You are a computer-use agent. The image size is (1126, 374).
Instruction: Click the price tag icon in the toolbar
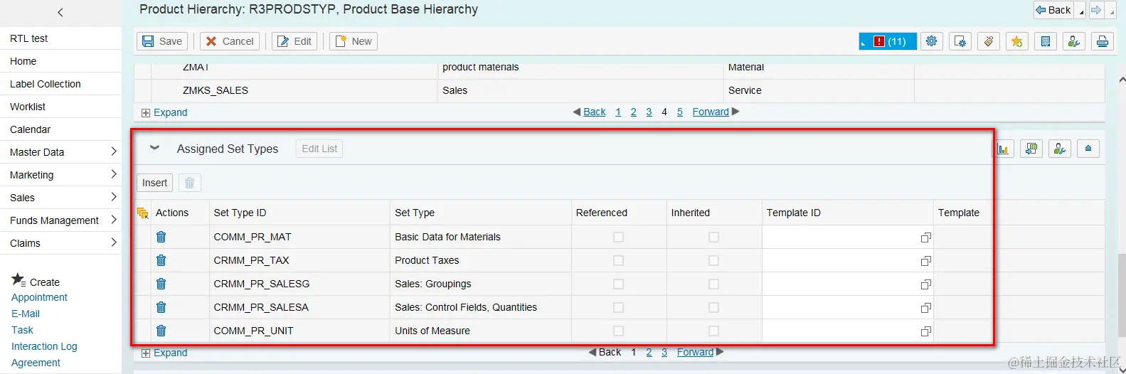point(988,41)
